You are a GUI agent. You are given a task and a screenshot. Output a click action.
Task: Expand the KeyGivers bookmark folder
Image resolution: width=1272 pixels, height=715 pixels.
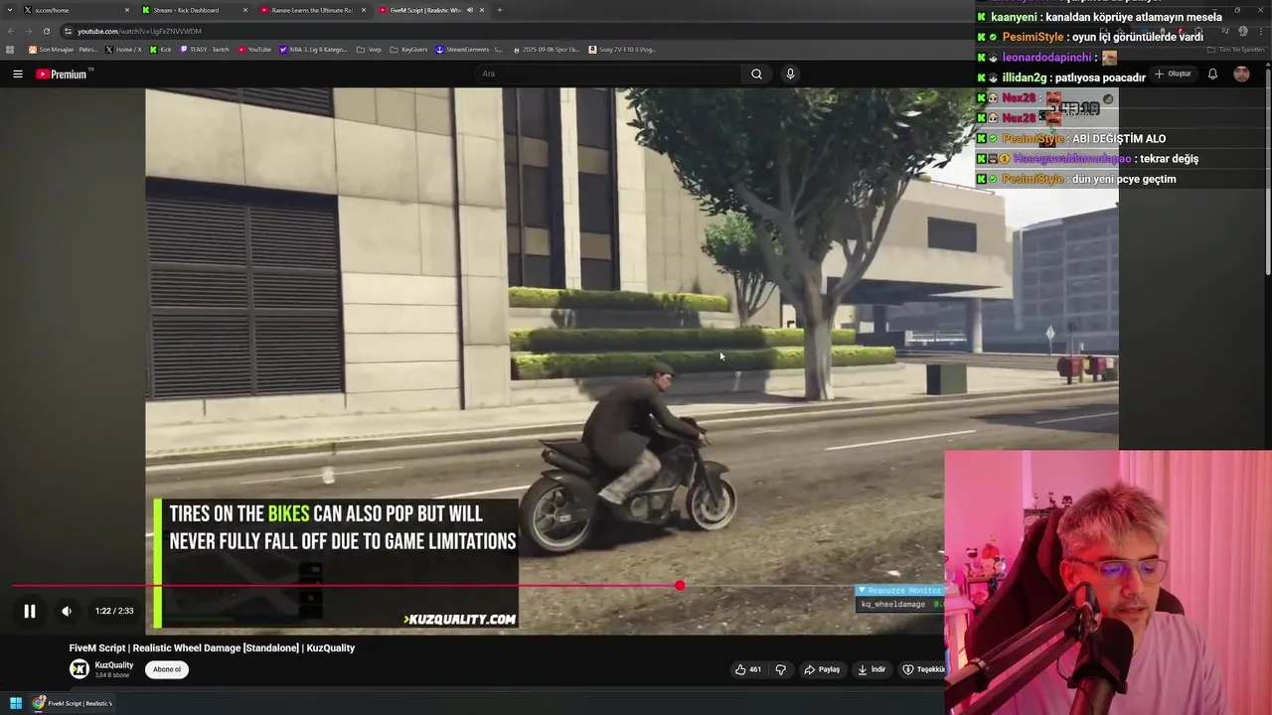coord(408,50)
